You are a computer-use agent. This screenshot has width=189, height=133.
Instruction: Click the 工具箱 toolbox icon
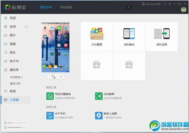coord(6,100)
